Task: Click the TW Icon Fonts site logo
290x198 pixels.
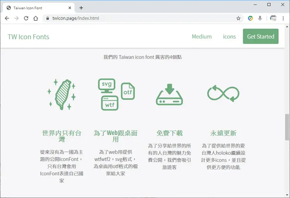Action: pyautogui.click(x=29, y=37)
